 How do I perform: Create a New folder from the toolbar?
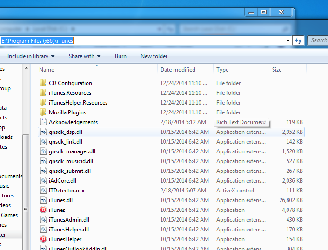pyautogui.click(x=154, y=56)
